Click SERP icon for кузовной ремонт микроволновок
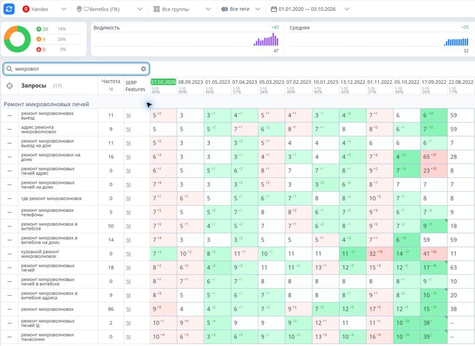 click(128, 254)
